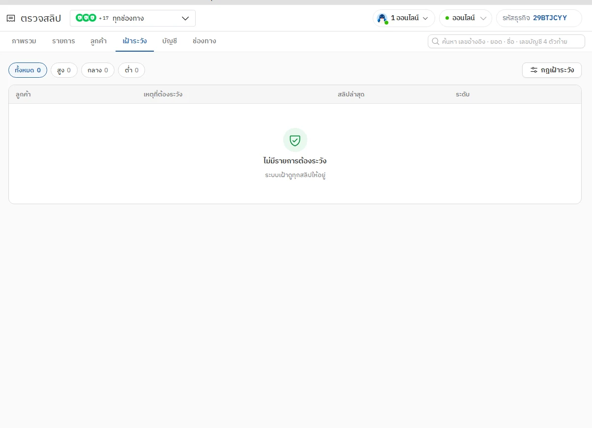The height and width of the screenshot is (428, 592).
Task: Click the magnifier icon in the search box
Action: point(435,41)
